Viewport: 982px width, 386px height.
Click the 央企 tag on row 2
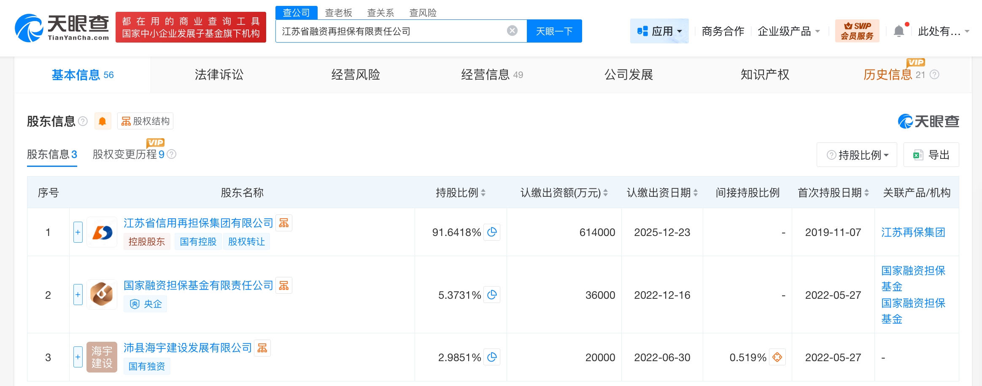tap(145, 304)
